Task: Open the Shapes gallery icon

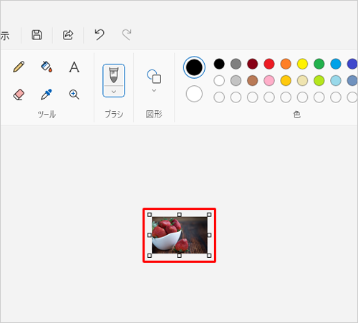Action: click(x=154, y=77)
